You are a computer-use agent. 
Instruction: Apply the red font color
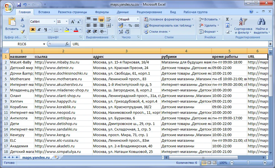point(76,30)
